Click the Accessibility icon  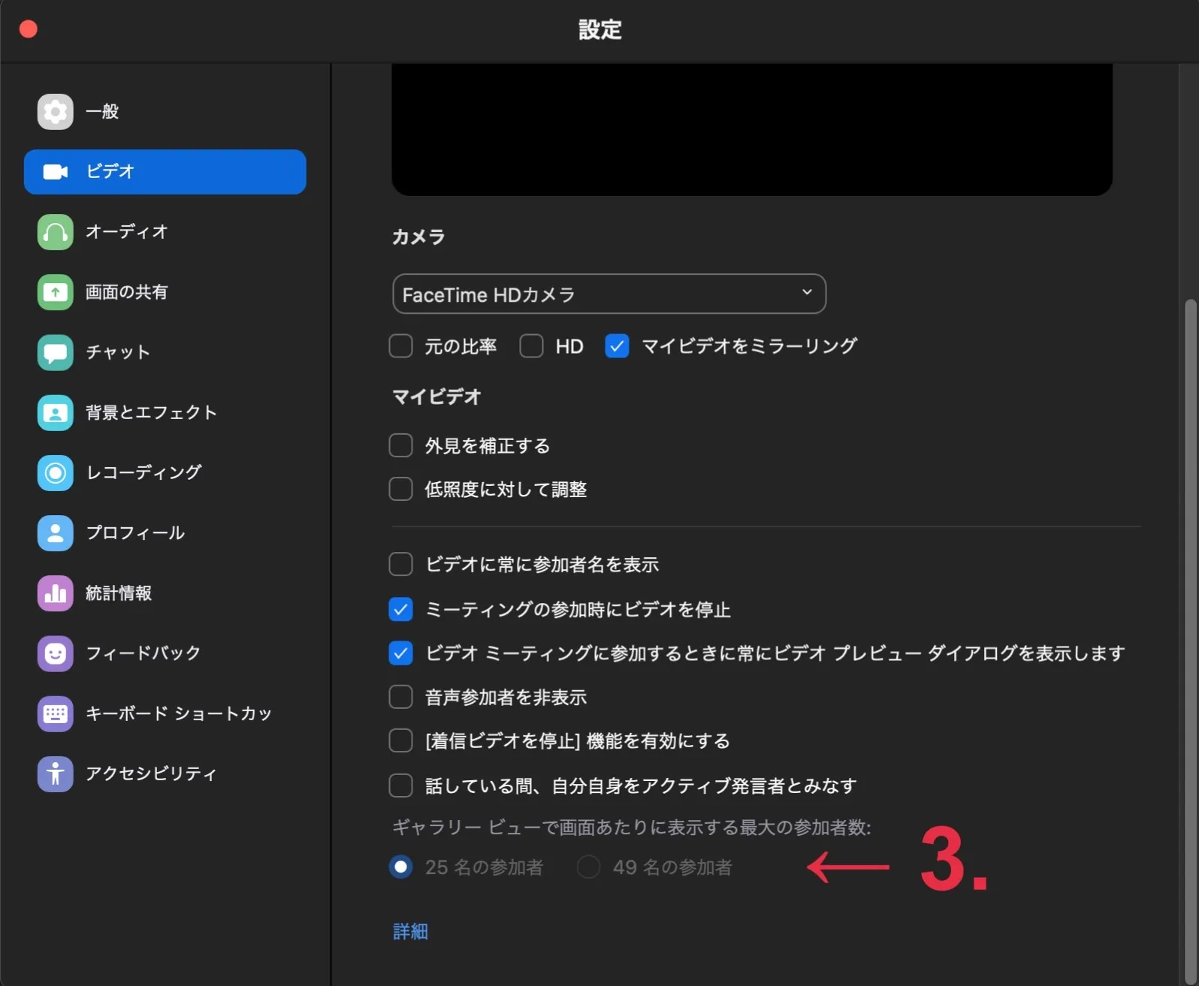click(55, 773)
